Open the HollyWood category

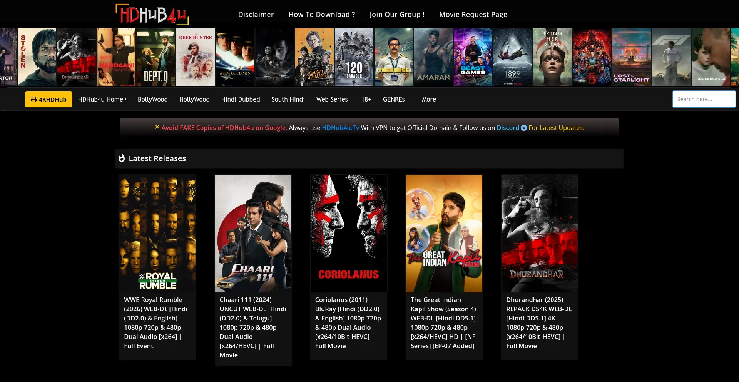click(x=194, y=99)
